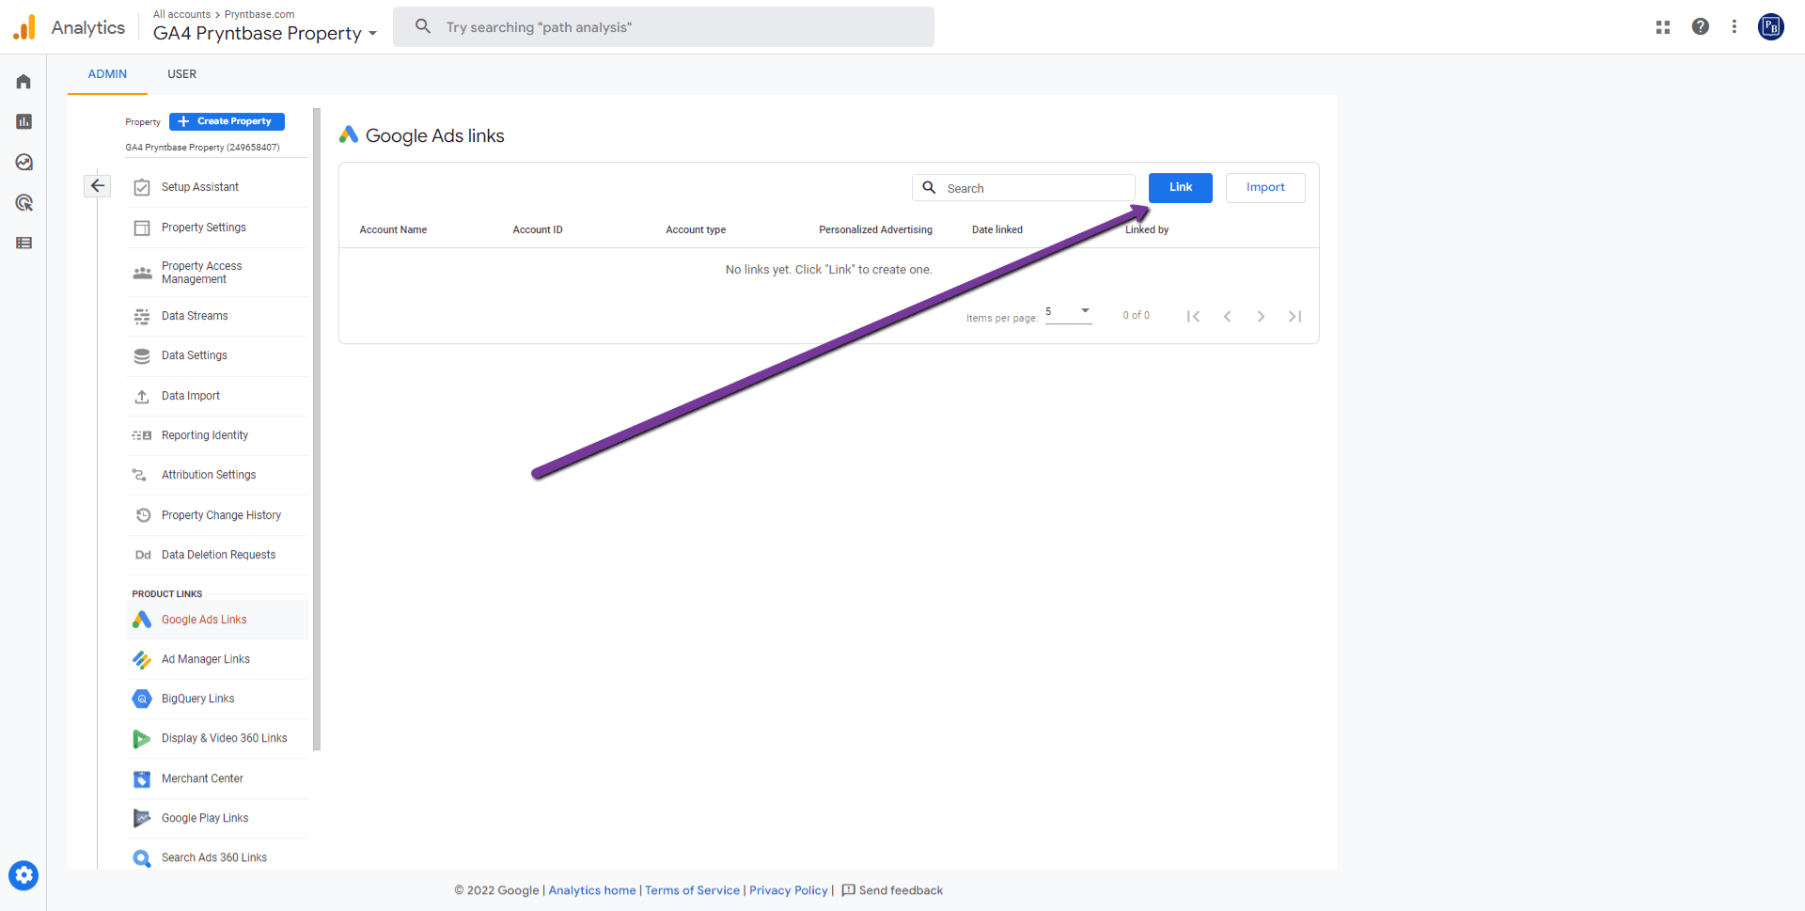Click the Analytics logo
This screenshot has height=911, width=1805.
24,27
